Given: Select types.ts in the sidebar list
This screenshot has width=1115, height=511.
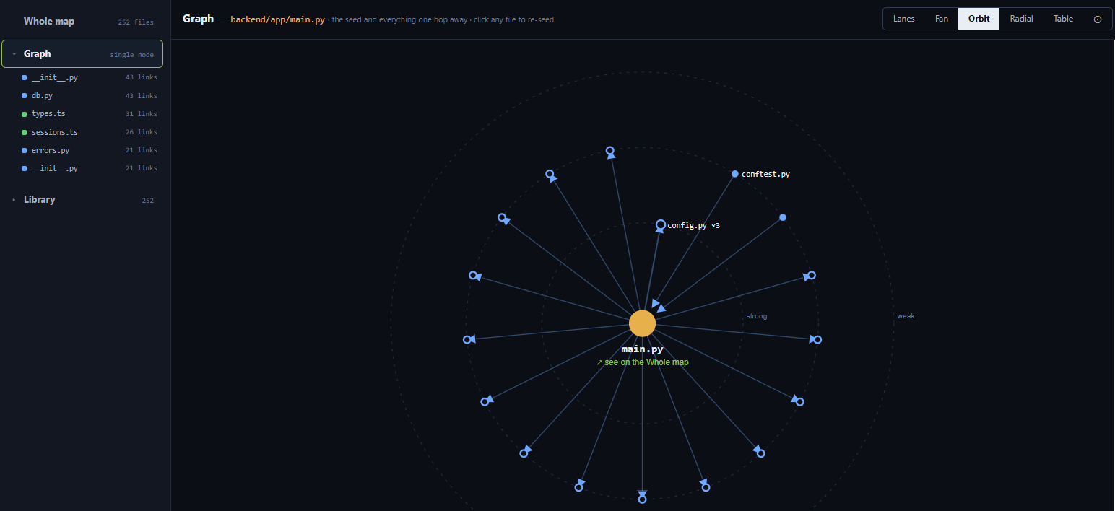Looking at the screenshot, I should pos(90,113).
